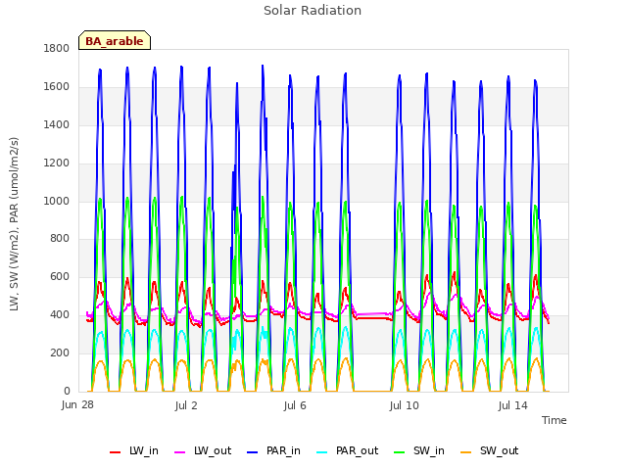Click the Jul 2 x-axis tick label
Viewport: 627px width, 470px height.
[x=186, y=405]
